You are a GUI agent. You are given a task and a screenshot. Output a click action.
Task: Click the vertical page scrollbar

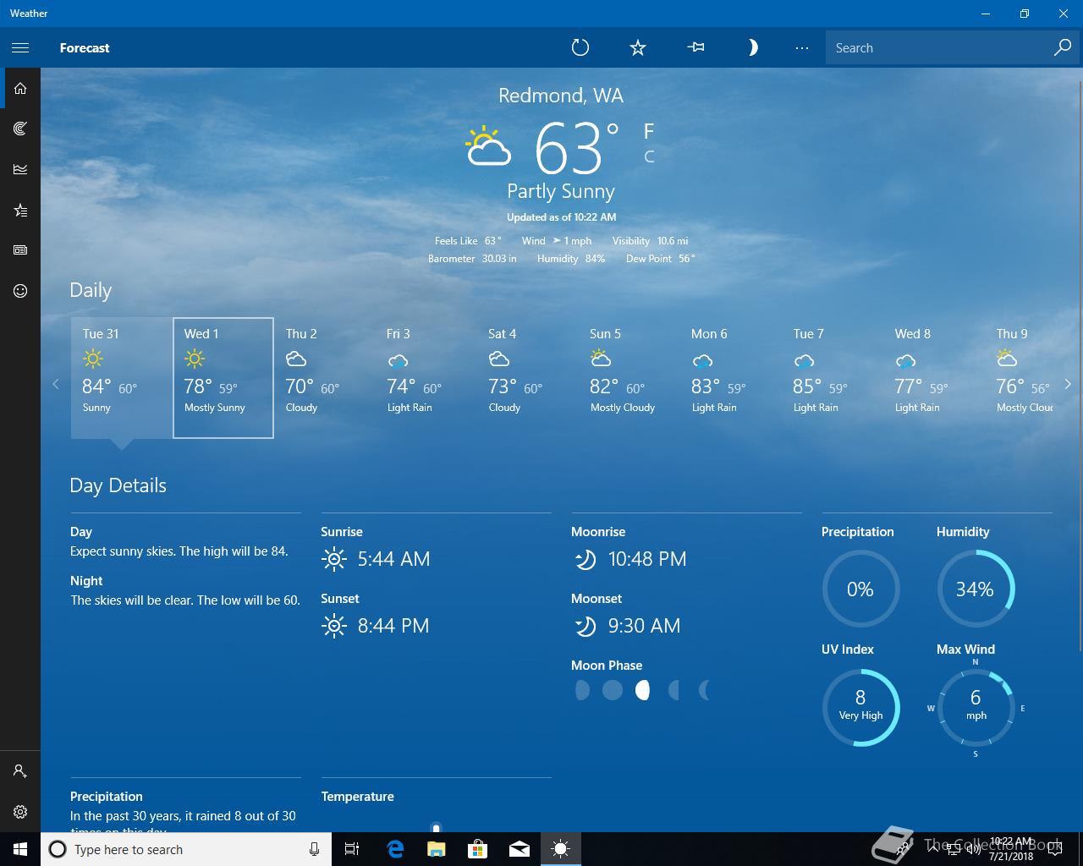point(1080,364)
